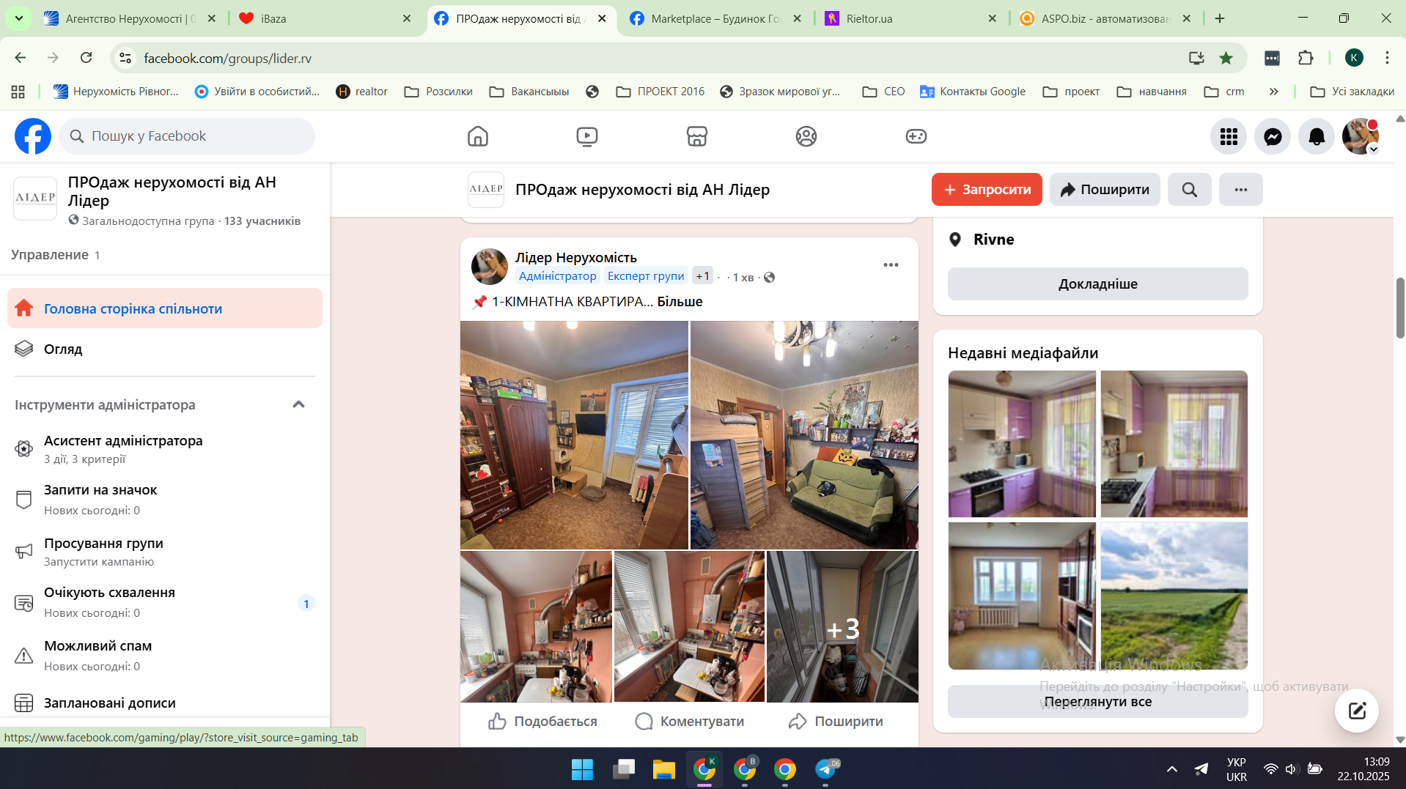Open the Facebook Video tab icon
The height and width of the screenshot is (789, 1406).
pyautogui.click(x=586, y=136)
